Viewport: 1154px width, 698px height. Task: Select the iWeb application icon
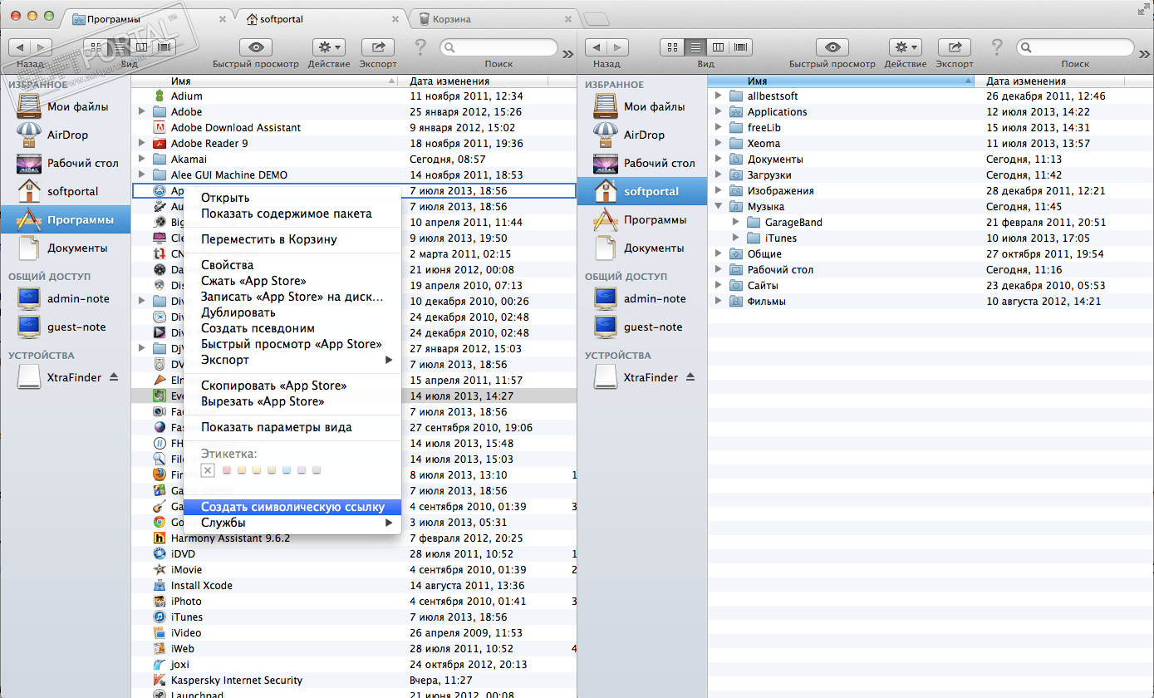pyautogui.click(x=161, y=649)
